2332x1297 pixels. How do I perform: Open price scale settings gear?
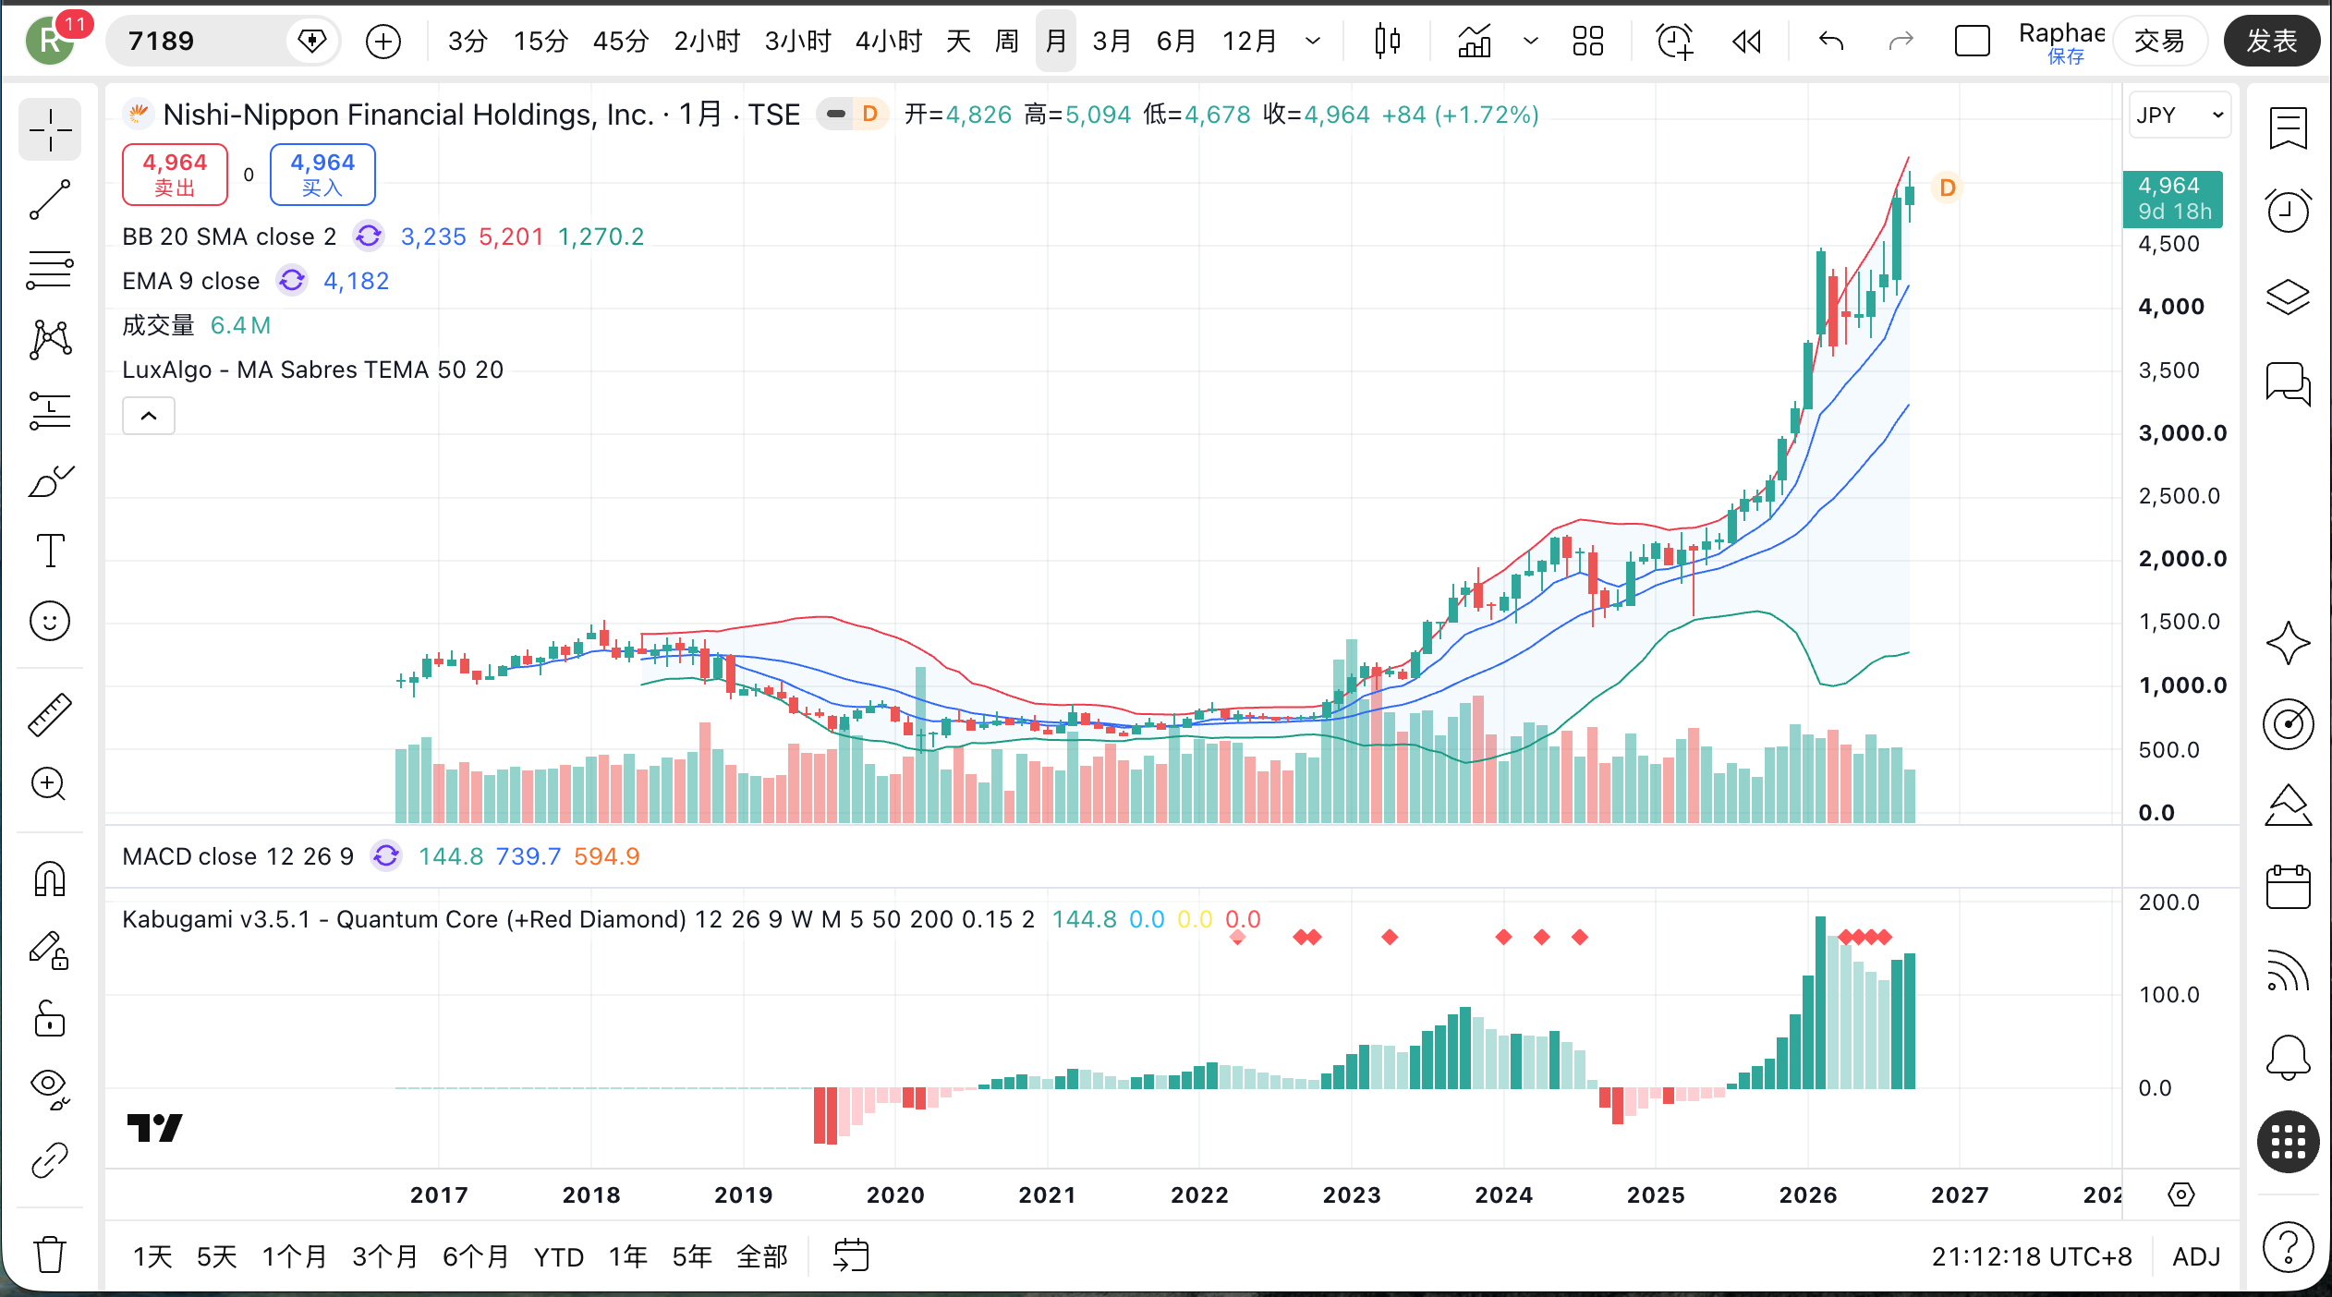(2180, 1194)
